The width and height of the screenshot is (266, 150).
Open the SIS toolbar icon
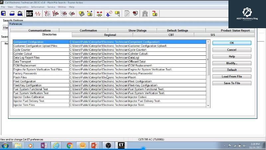(x=29, y=13)
